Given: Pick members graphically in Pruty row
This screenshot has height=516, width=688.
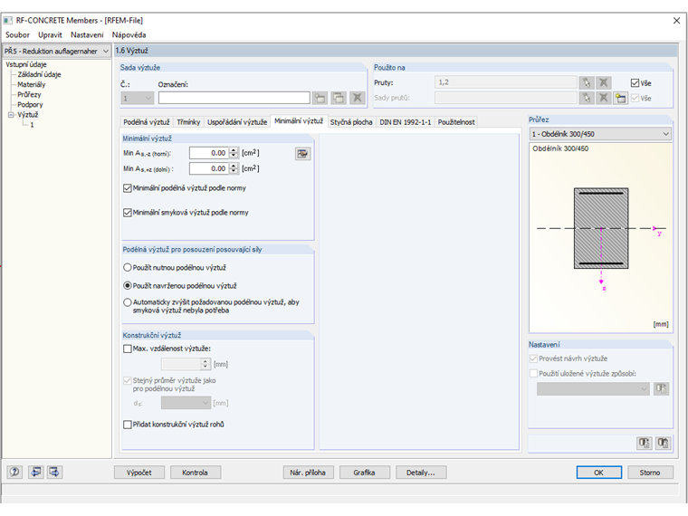Looking at the screenshot, I should (587, 82).
